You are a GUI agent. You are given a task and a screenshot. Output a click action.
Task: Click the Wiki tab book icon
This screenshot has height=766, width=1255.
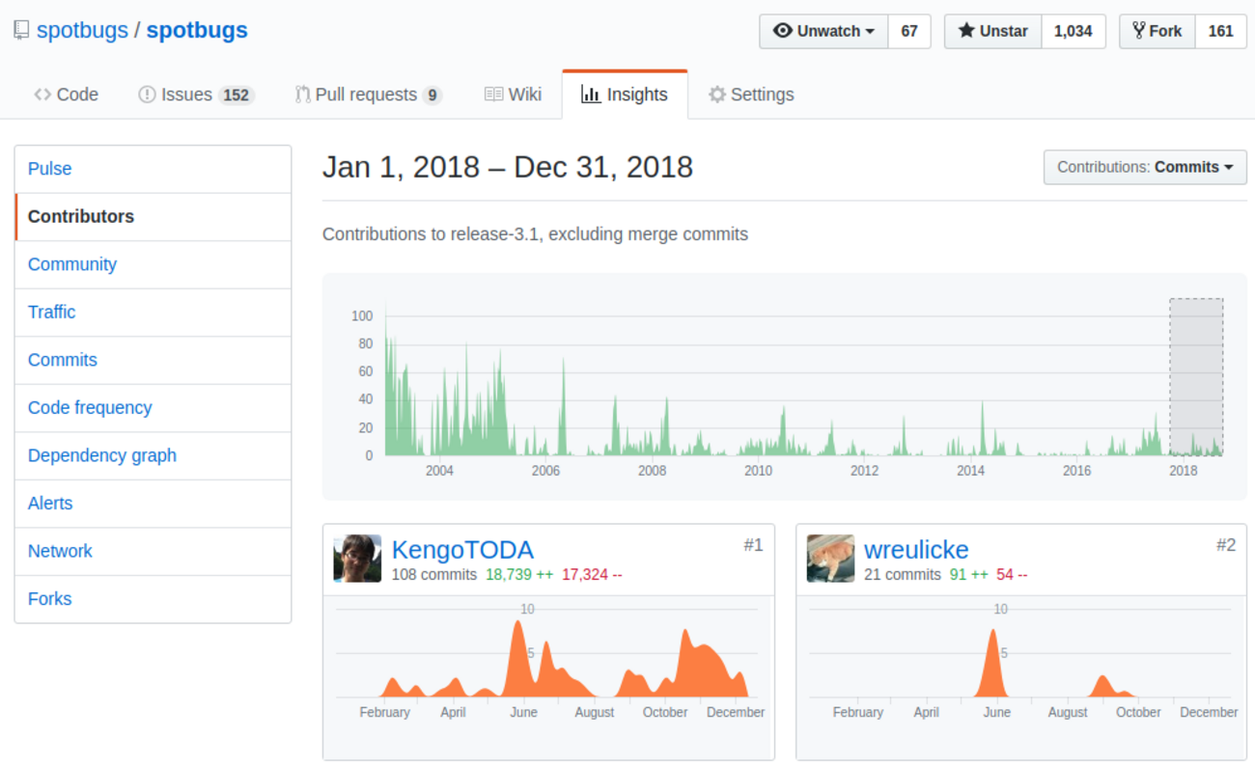(493, 95)
